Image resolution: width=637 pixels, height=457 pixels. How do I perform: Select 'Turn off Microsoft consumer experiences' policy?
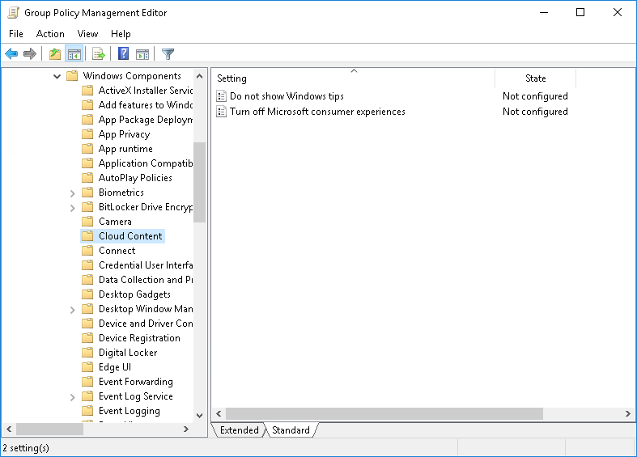coord(317,112)
